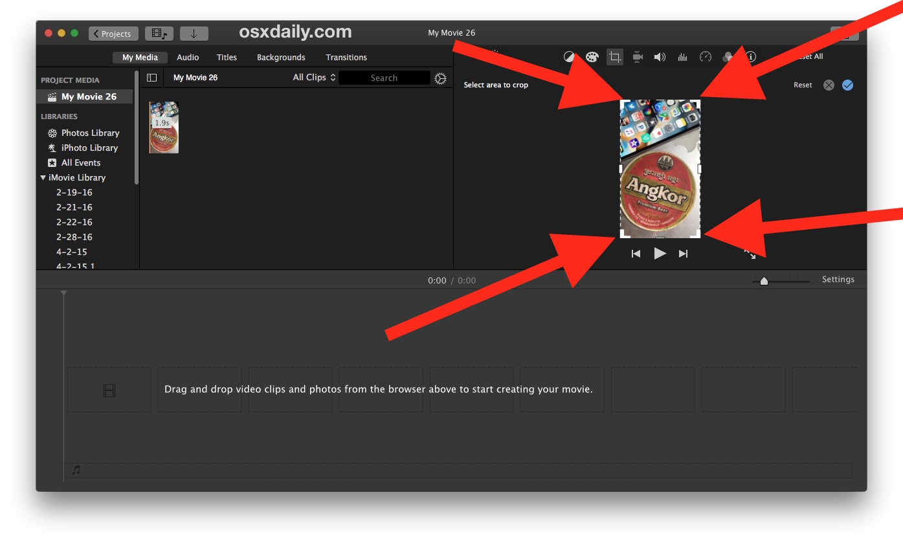Play the movie preview
Image resolution: width=903 pixels, height=543 pixels.
pyautogui.click(x=660, y=254)
